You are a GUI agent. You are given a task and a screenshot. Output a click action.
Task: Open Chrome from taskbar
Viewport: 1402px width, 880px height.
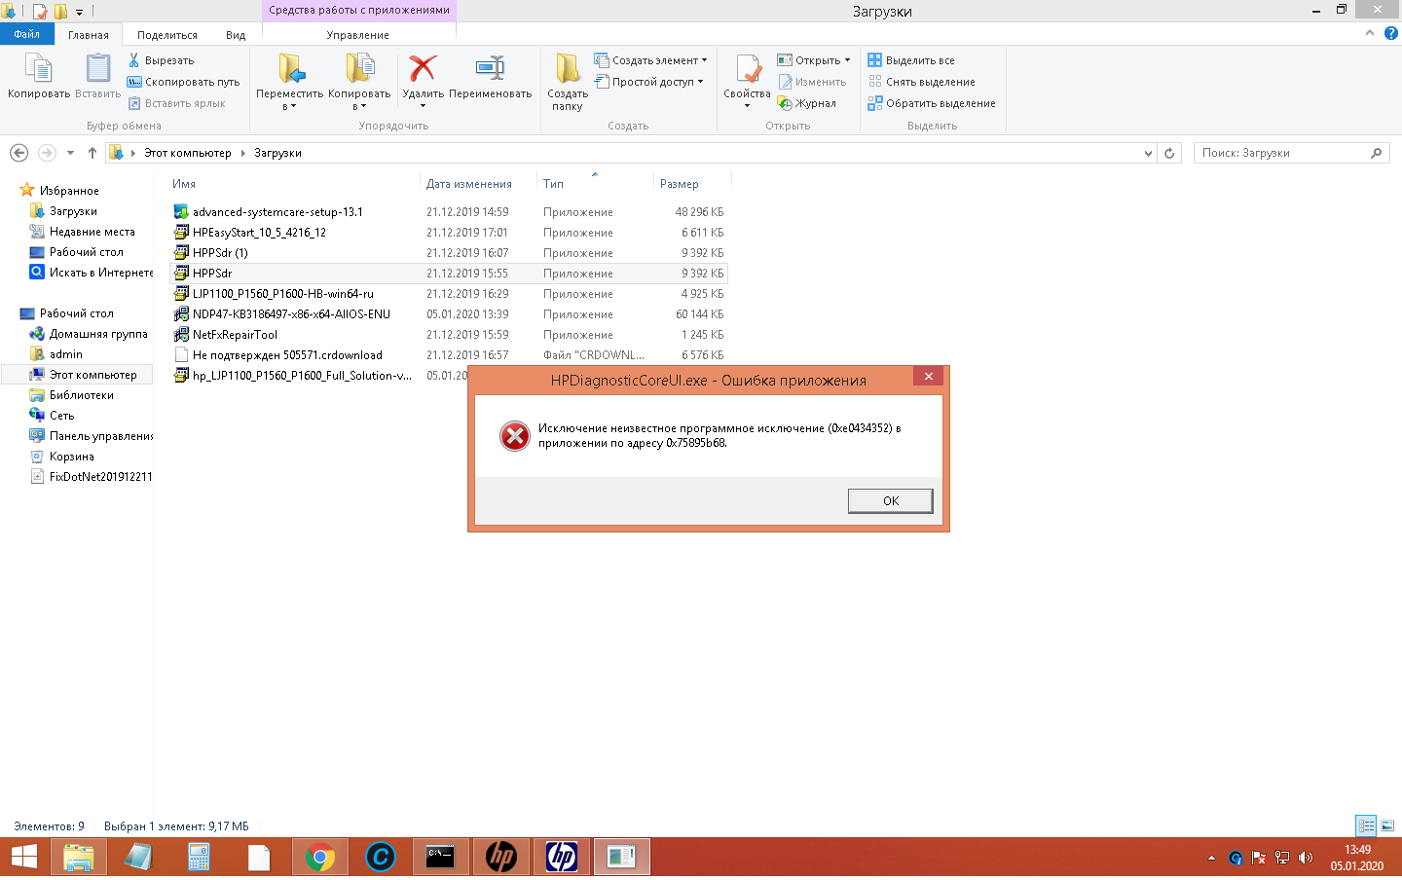(x=319, y=858)
